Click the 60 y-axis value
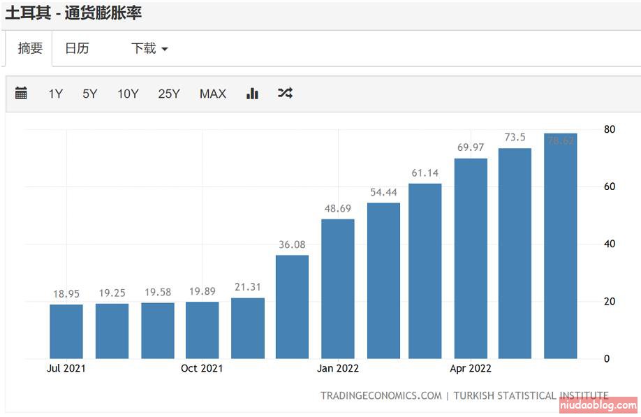This screenshot has height=417, width=641. tap(610, 186)
